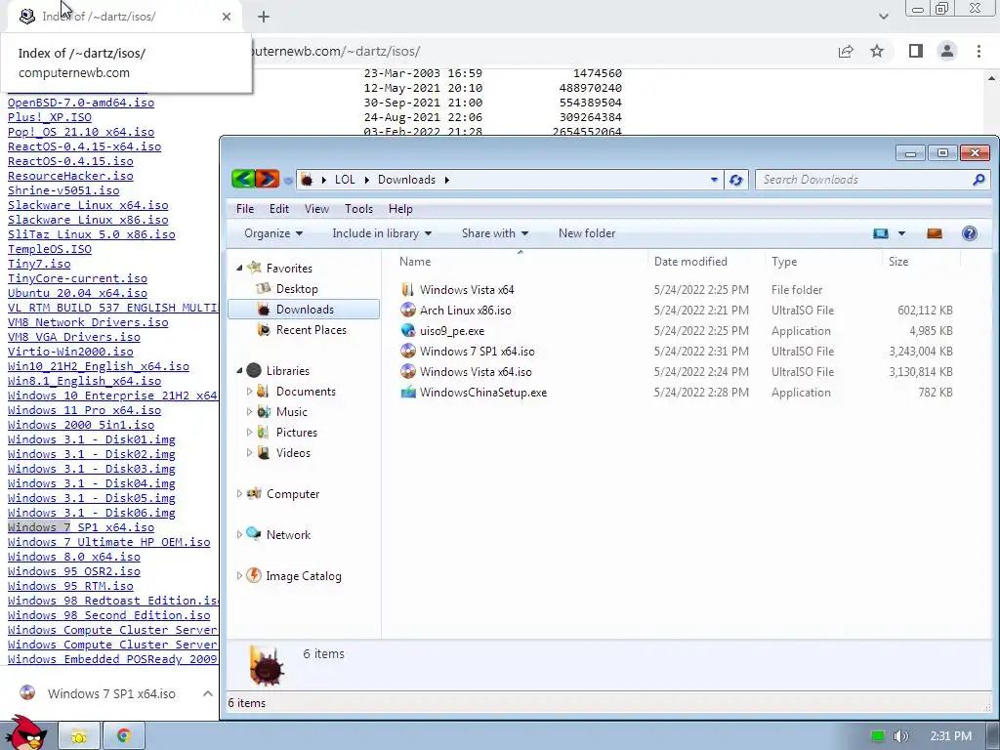
Task: Open the Organize dropdown
Action: click(273, 233)
